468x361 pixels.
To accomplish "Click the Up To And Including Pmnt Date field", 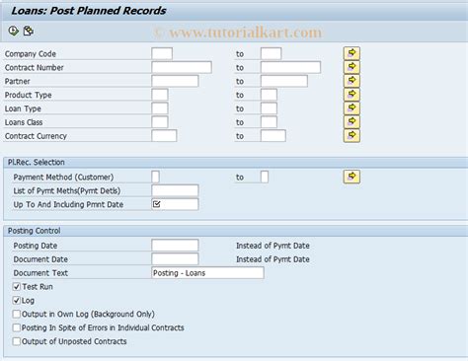I will (x=175, y=204).
